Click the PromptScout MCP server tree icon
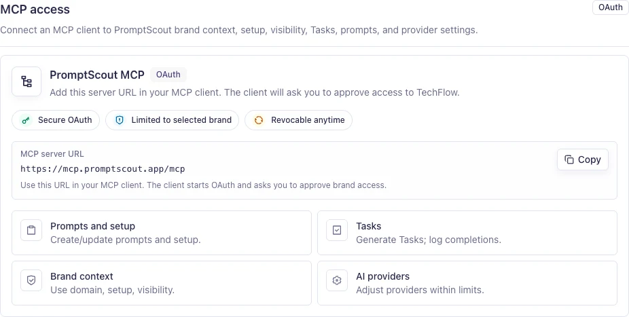629x317 pixels. pyautogui.click(x=26, y=81)
